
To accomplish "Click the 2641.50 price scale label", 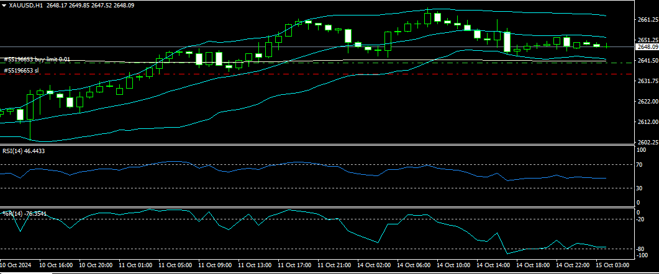I will (x=647, y=61).
